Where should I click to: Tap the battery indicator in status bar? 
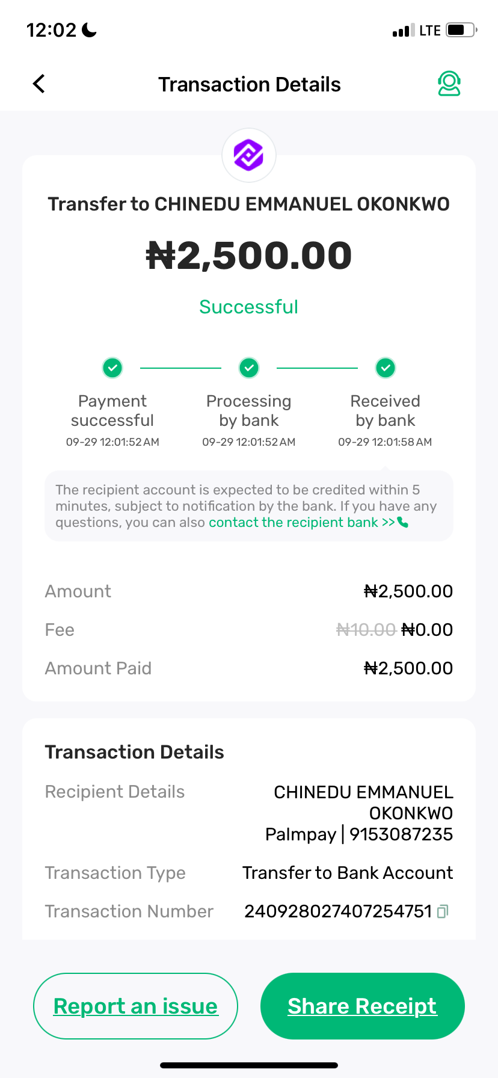(x=461, y=30)
